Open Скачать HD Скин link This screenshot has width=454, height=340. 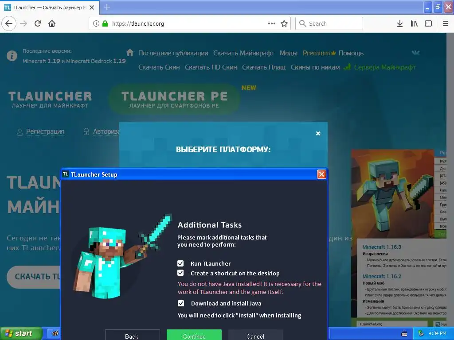click(211, 67)
